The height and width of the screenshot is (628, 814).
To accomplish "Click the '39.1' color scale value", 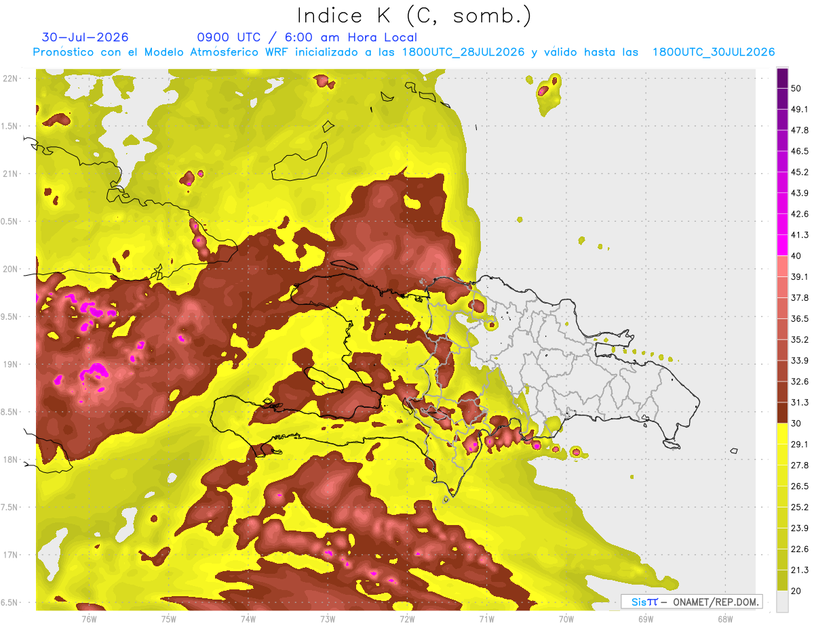I will click(800, 277).
